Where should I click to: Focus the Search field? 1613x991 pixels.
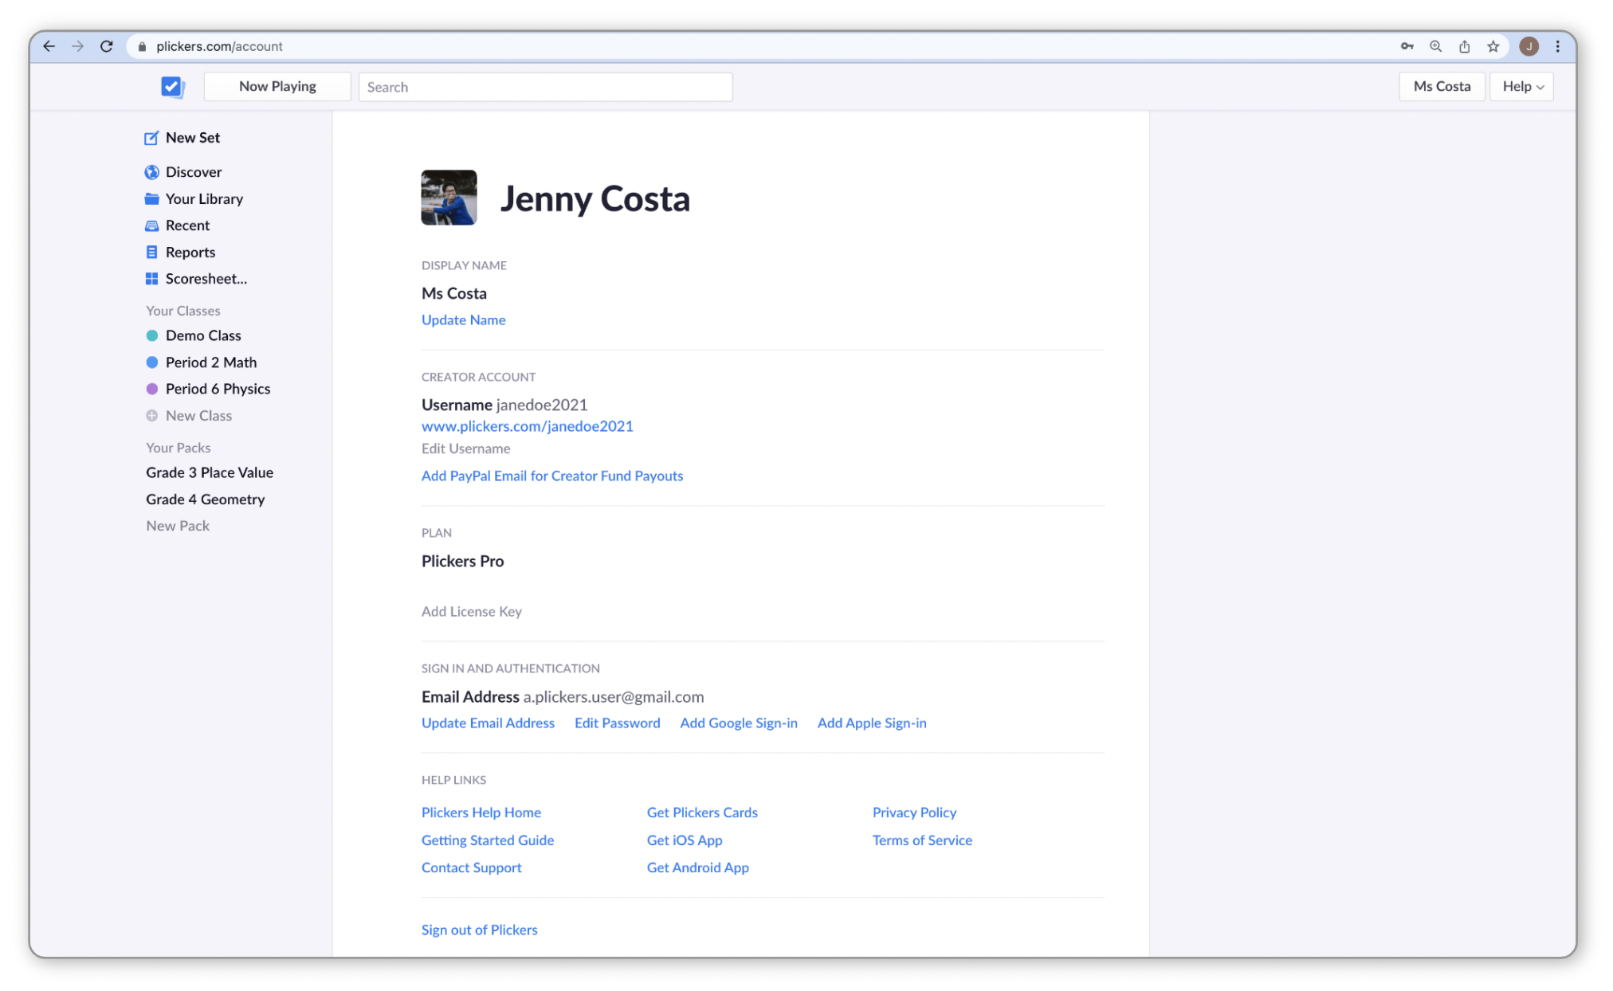click(545, 87)
